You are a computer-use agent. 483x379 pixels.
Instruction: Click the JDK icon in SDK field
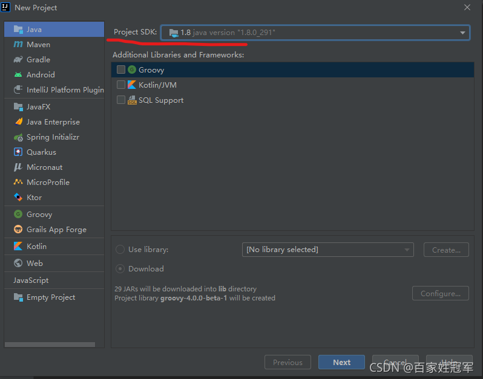pos(174,33)
